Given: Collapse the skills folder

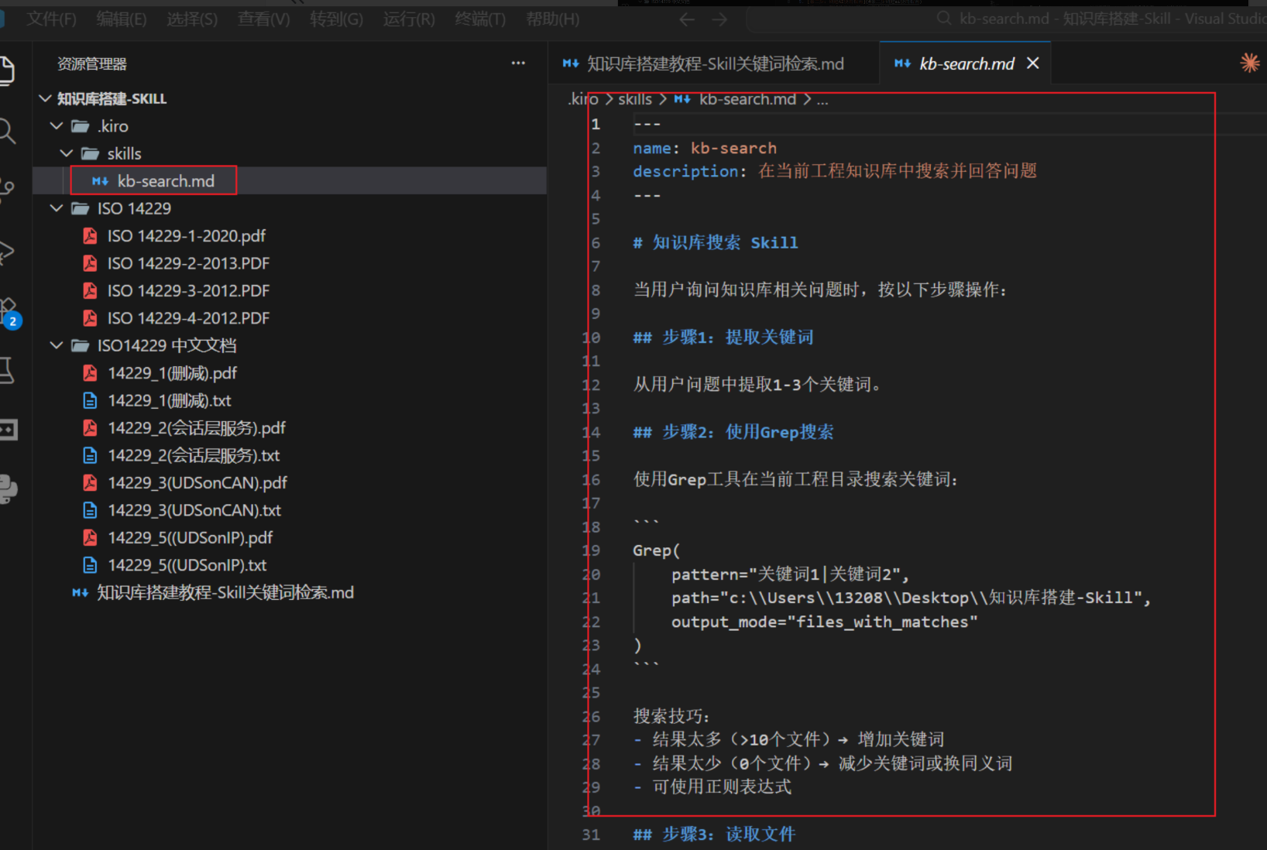Looking at the screenshot, I should click(x=67, y=153).
